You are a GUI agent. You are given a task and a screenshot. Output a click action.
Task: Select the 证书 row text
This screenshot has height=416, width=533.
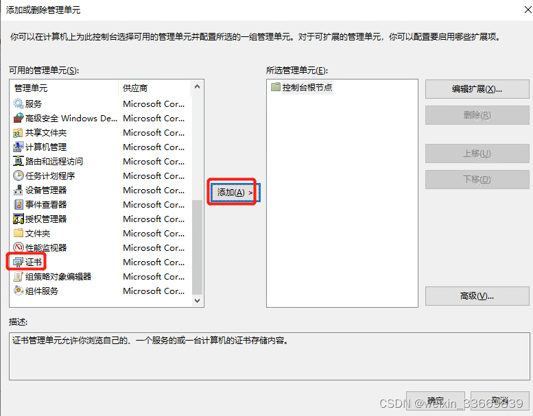(x=34, y=262)
